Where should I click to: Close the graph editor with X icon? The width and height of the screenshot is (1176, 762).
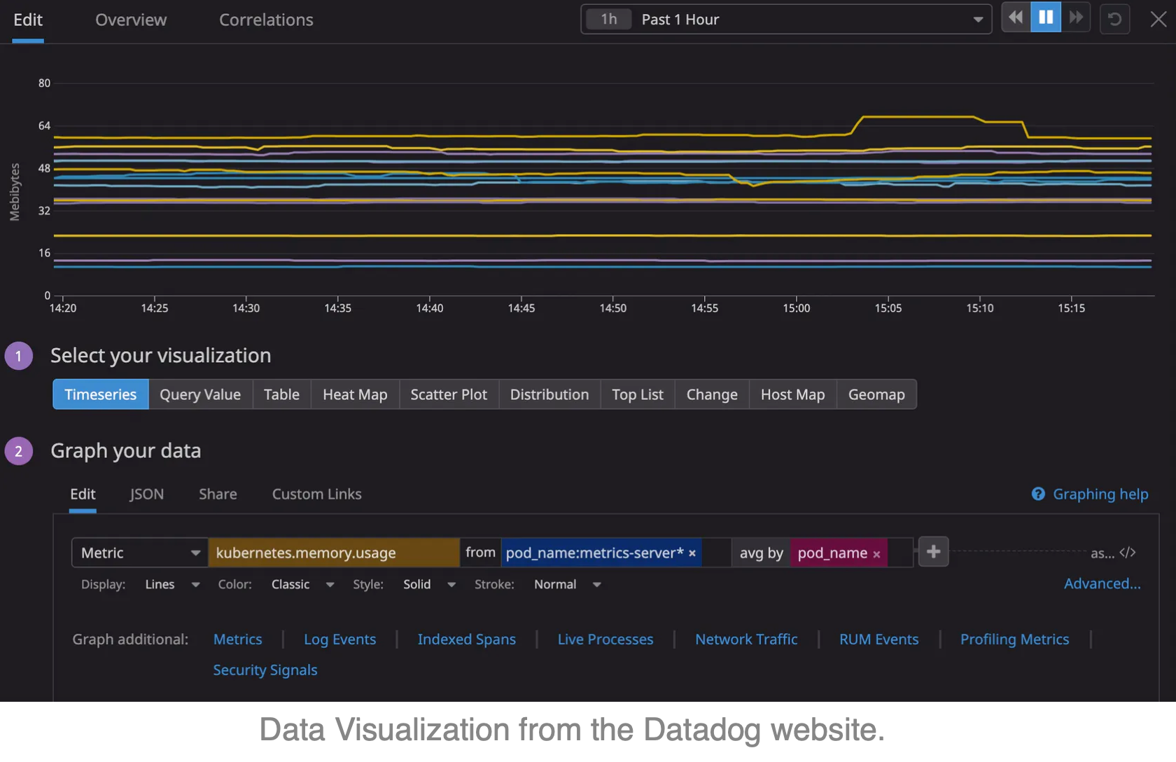(x=1158, y=19)
